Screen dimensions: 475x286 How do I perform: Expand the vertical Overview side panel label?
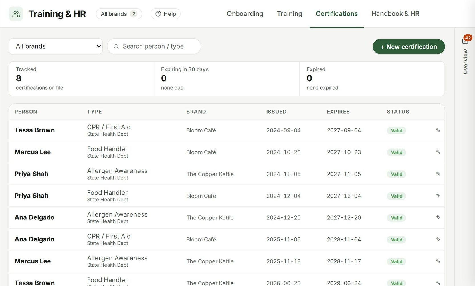coord(466,61)
